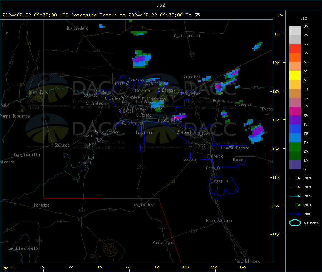This screenshot has height=272, width=322.
Task: Click the large storm cell at far east
Action: [256, 134]
